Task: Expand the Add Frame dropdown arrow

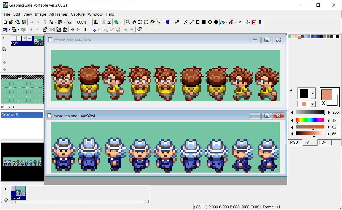Action: point(9,29)
